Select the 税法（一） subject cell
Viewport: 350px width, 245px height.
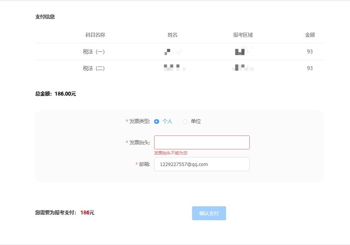(94, 51)
